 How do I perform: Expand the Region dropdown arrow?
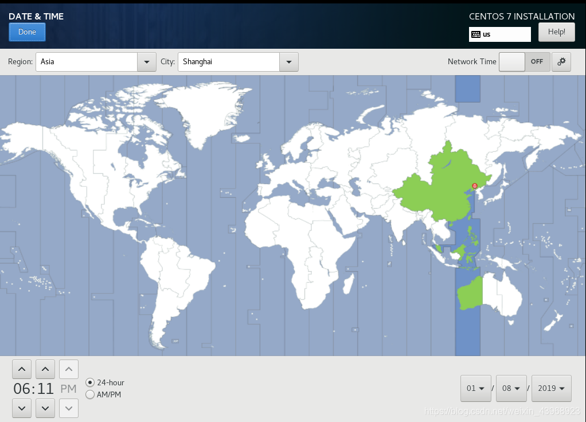[147, 62]
